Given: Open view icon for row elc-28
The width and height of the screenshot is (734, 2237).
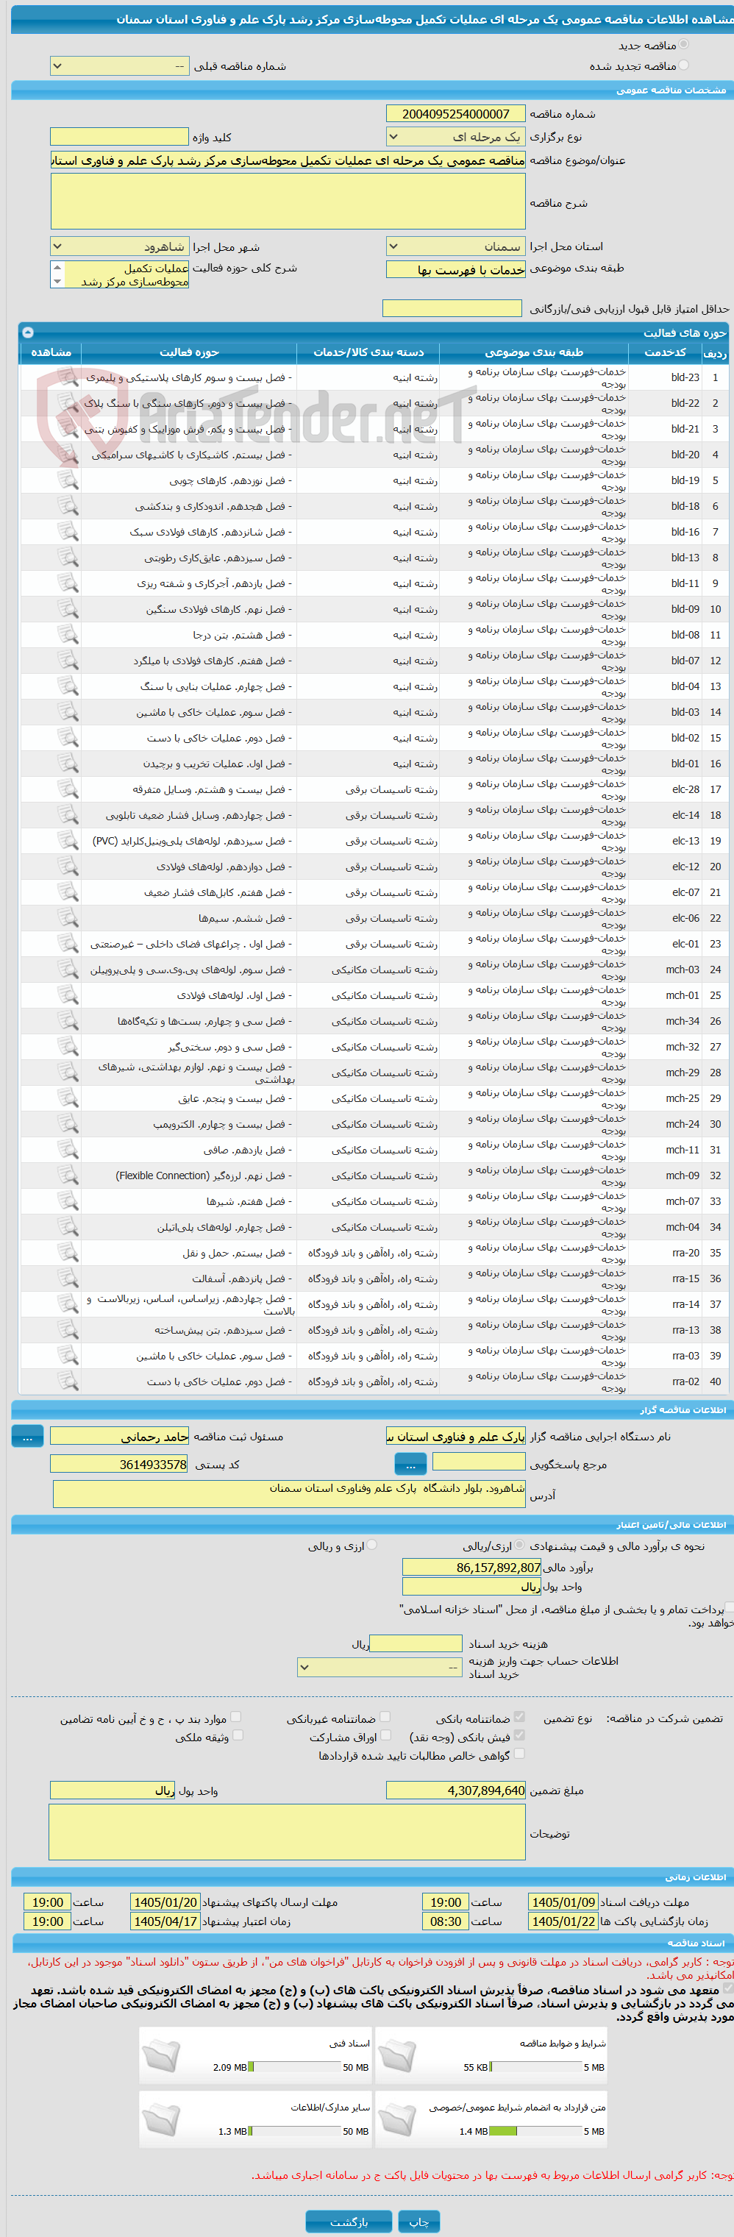Looking at the screenshot, I should click(x=68, y=789).
